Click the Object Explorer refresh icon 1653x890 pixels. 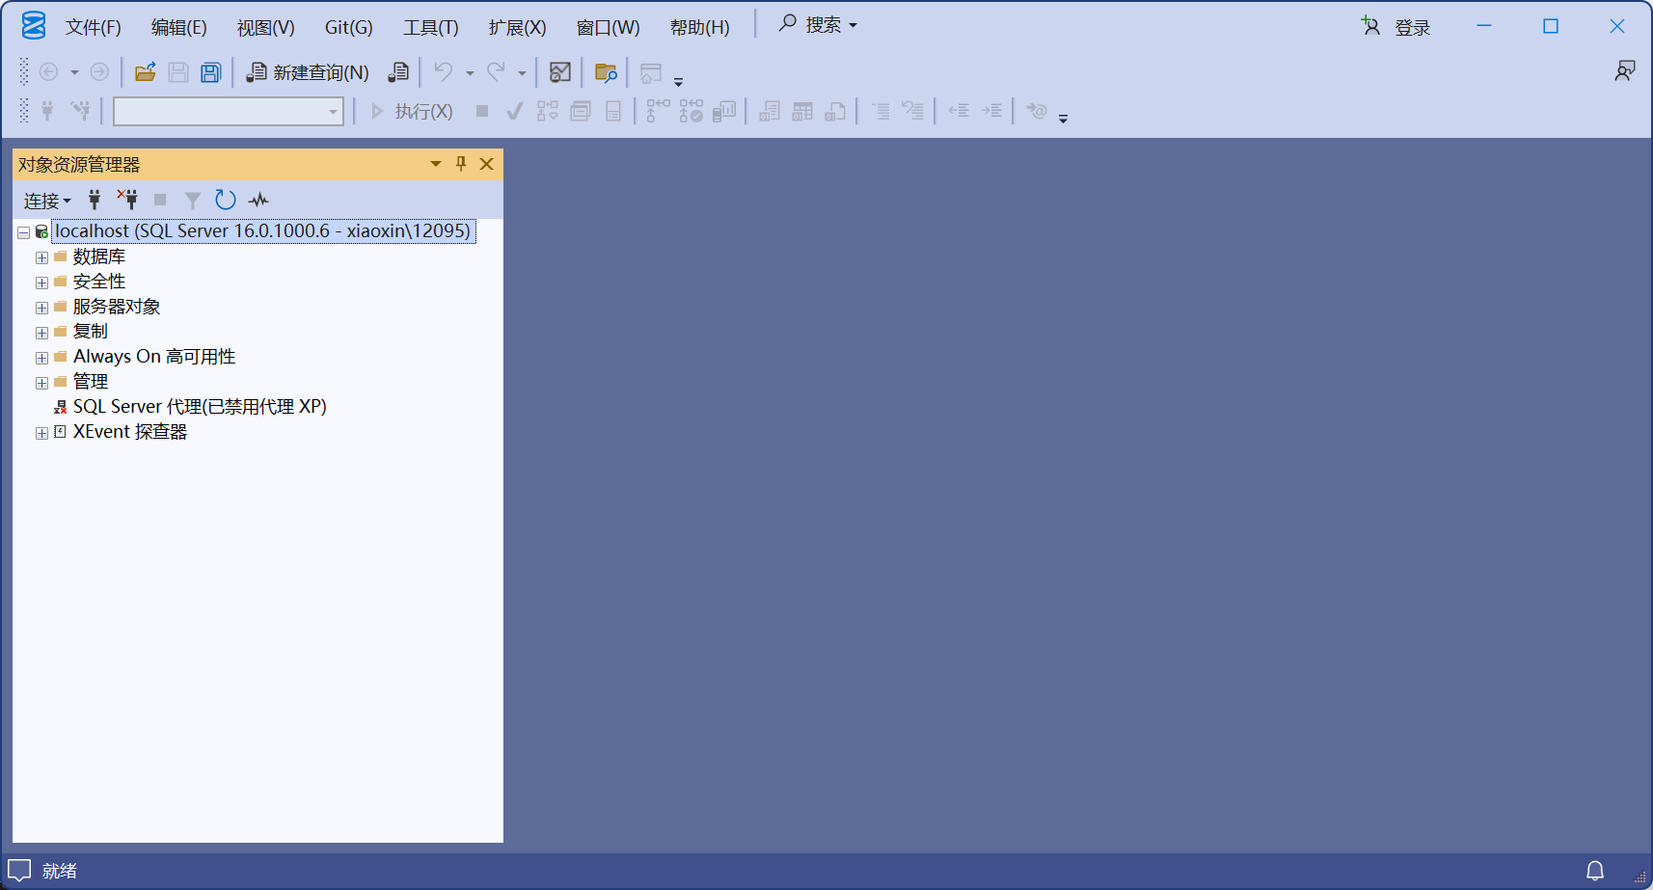[x=226, y=200]
